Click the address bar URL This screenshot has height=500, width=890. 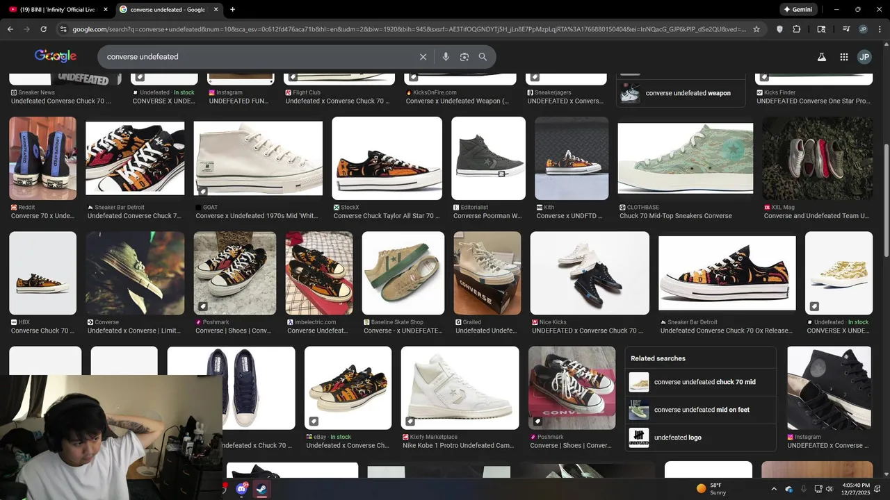tap(409, 29)
